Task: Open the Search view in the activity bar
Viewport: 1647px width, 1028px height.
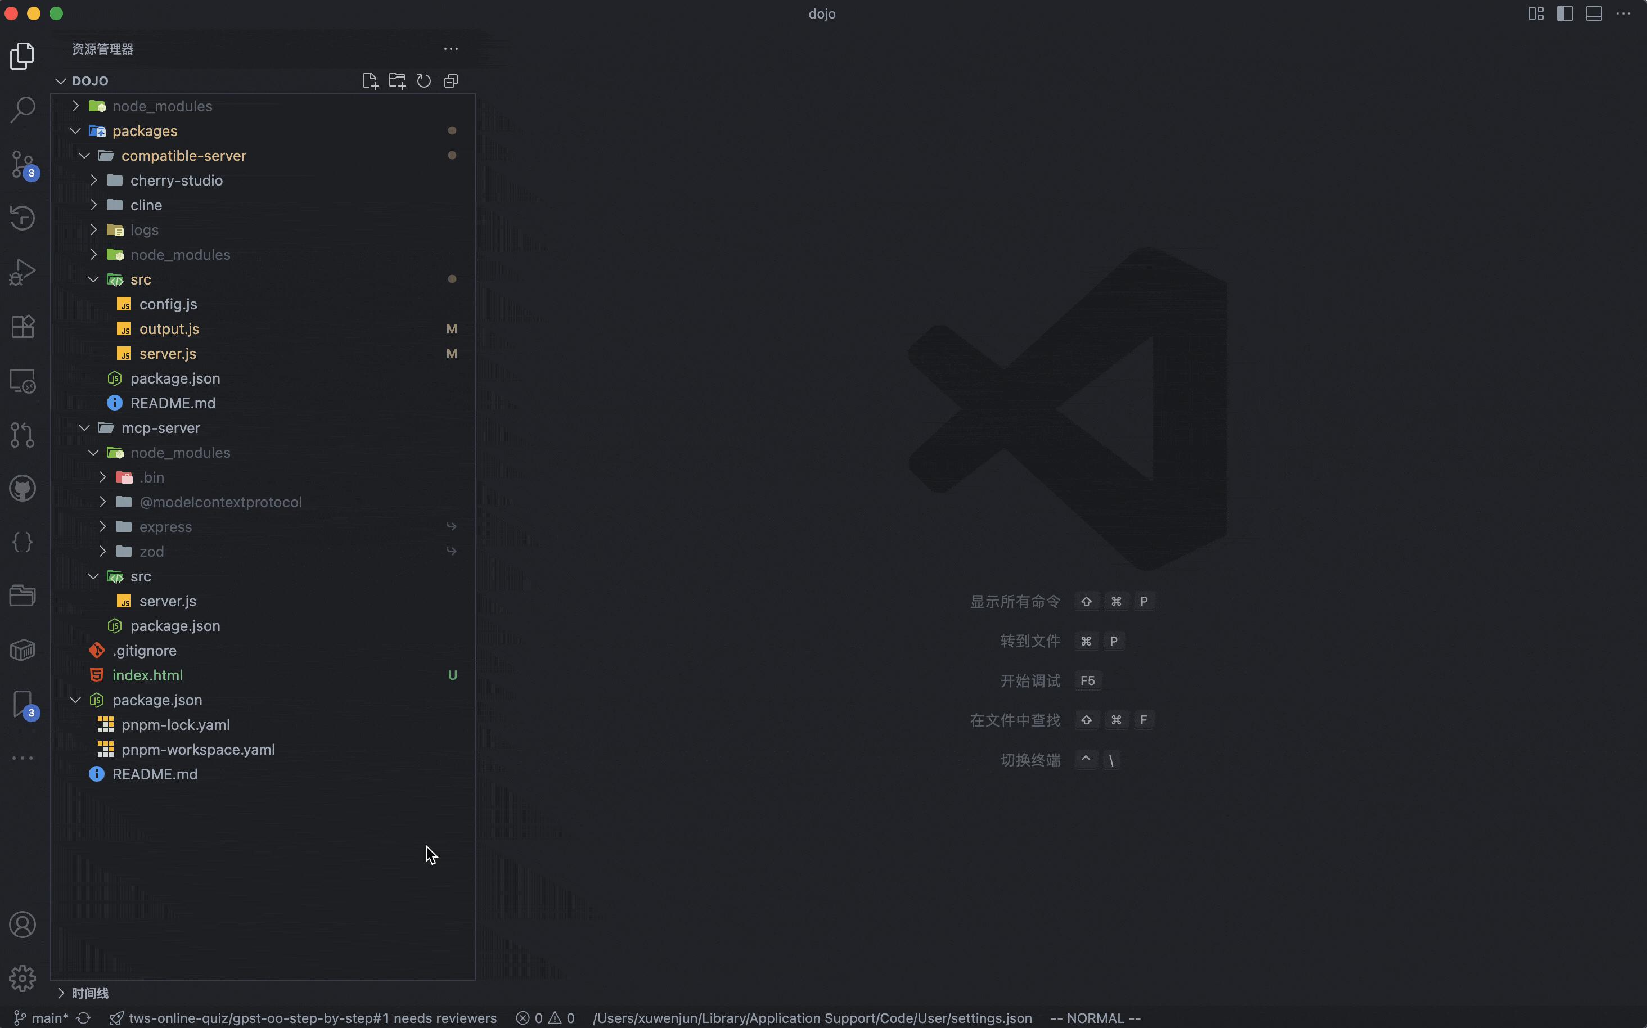Action: tap(22, 109)
